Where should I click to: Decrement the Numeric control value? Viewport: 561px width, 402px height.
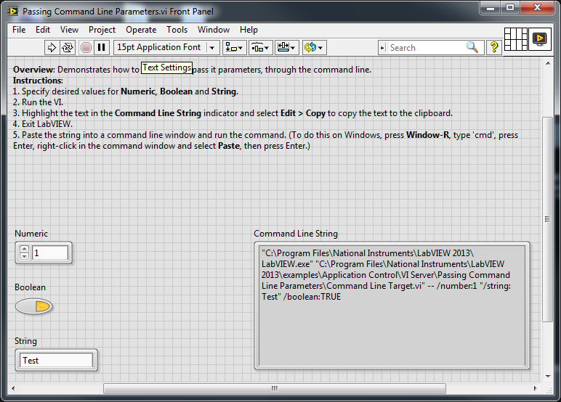click(24, 256)
